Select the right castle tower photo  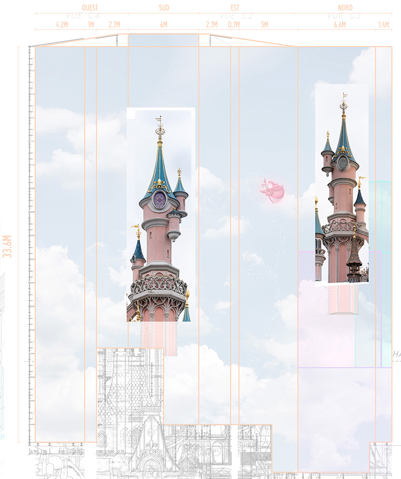coord(342,187)
